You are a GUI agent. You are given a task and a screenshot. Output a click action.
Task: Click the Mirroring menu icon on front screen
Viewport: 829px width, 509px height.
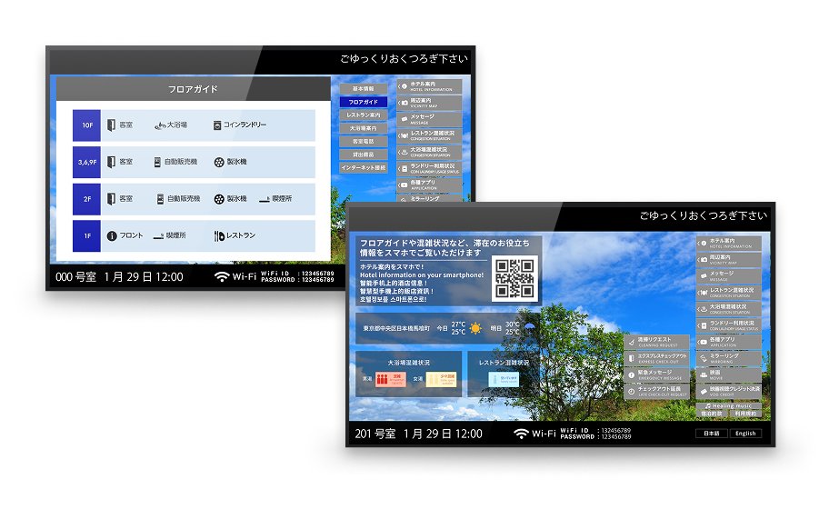(705, 357)
